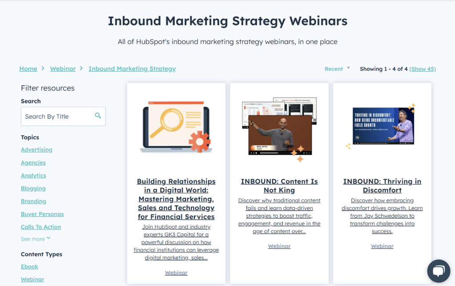Filter by Branding topic
Image resolution: width=455 pixels, height=286 pixels.
[33, 201]
